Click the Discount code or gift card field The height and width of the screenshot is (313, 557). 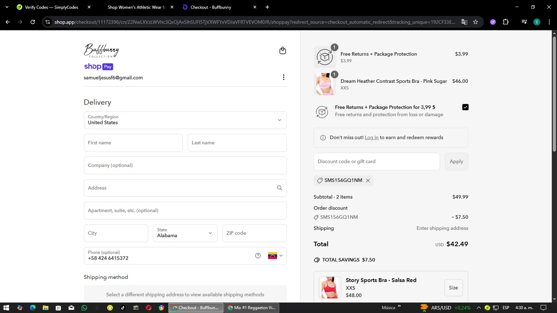coord(377,161)
